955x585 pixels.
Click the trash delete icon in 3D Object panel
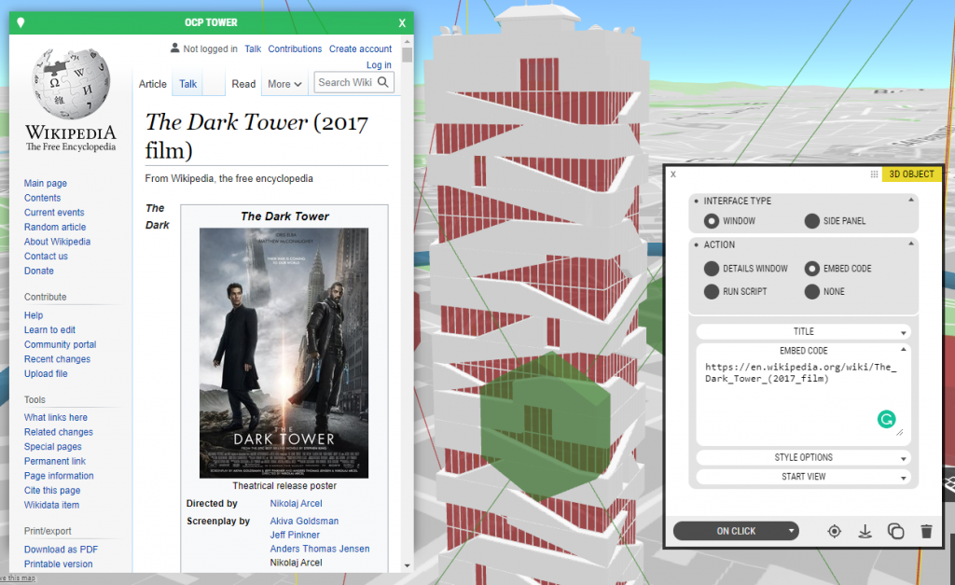[926, 532]
